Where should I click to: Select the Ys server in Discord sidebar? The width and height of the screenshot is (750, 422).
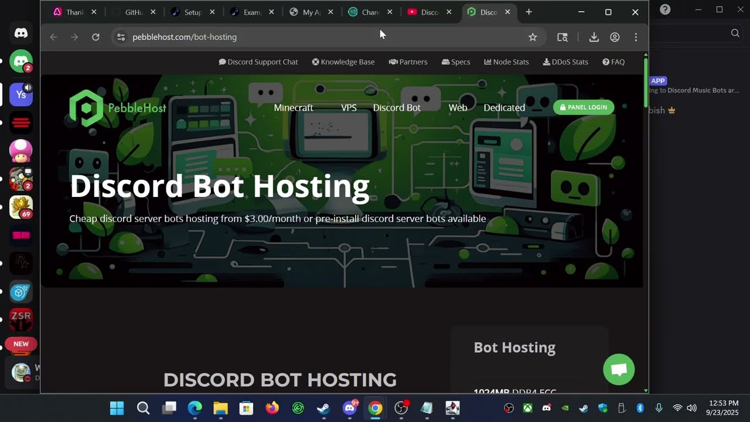pyautogui.click(x=21, y=94)
